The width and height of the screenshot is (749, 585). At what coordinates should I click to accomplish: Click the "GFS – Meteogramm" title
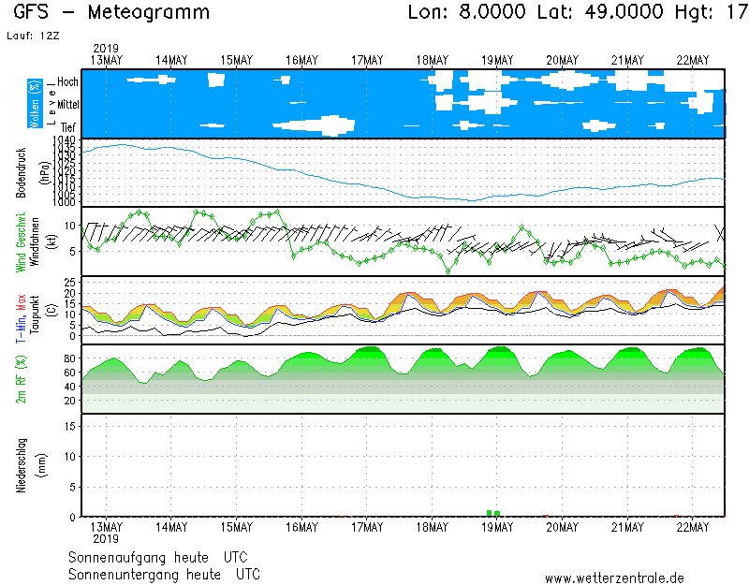111,12
